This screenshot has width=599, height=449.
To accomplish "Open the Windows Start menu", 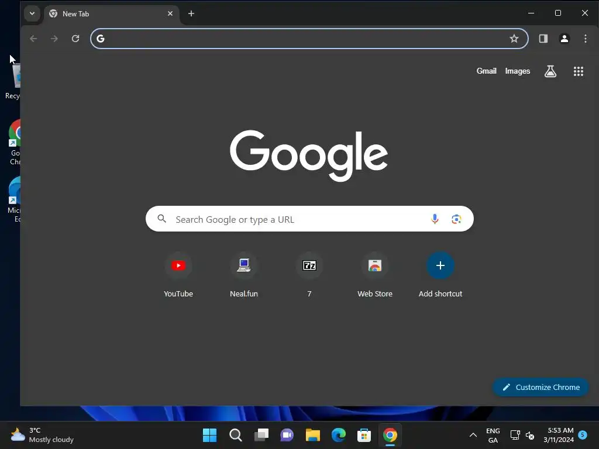I will pyautogui.click(x=209, y=435).
